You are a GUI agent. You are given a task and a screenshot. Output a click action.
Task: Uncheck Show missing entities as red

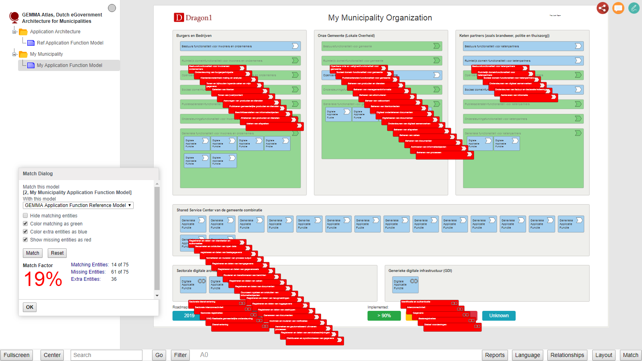click(25, 240)
